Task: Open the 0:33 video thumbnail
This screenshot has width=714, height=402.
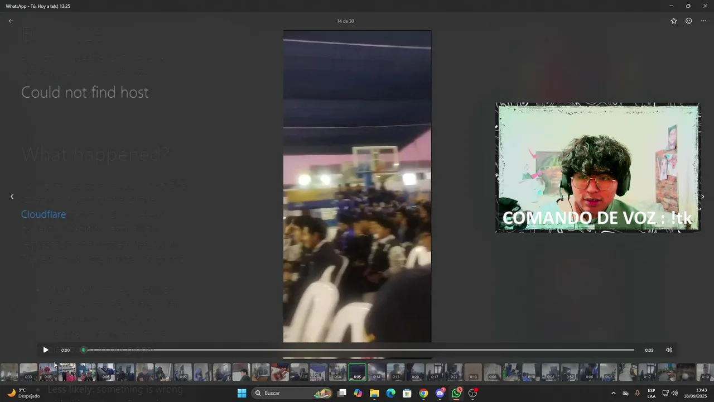Action: click(x=28, y=372)
